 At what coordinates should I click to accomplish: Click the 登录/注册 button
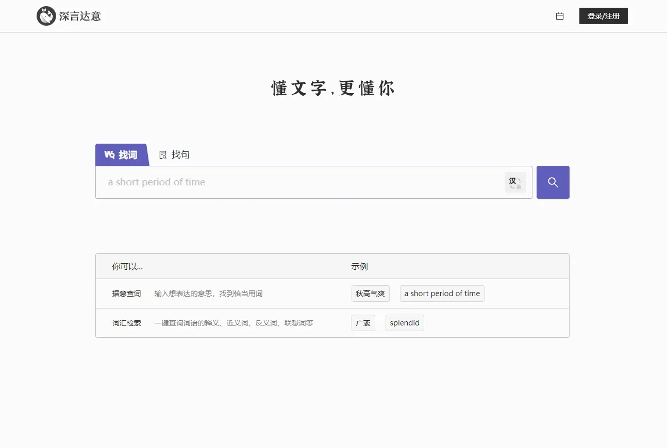click(x=604, y=16)
